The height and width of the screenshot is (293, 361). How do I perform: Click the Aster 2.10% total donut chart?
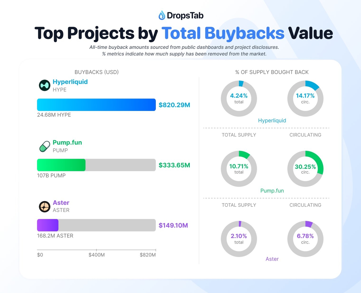click(x=239, y=239)
